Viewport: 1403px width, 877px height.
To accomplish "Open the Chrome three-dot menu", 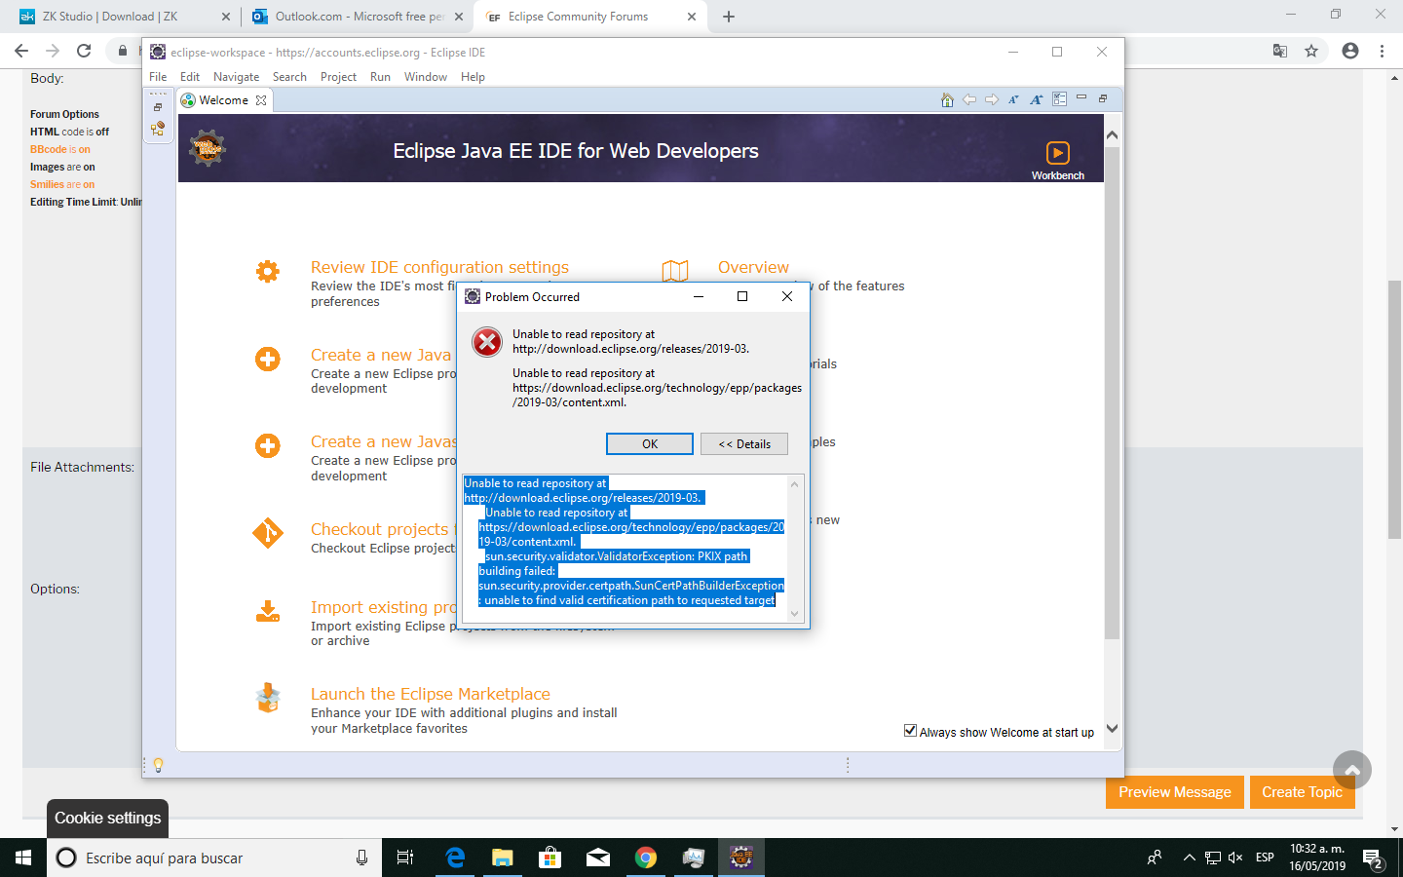I will [x=1382, y=51].
